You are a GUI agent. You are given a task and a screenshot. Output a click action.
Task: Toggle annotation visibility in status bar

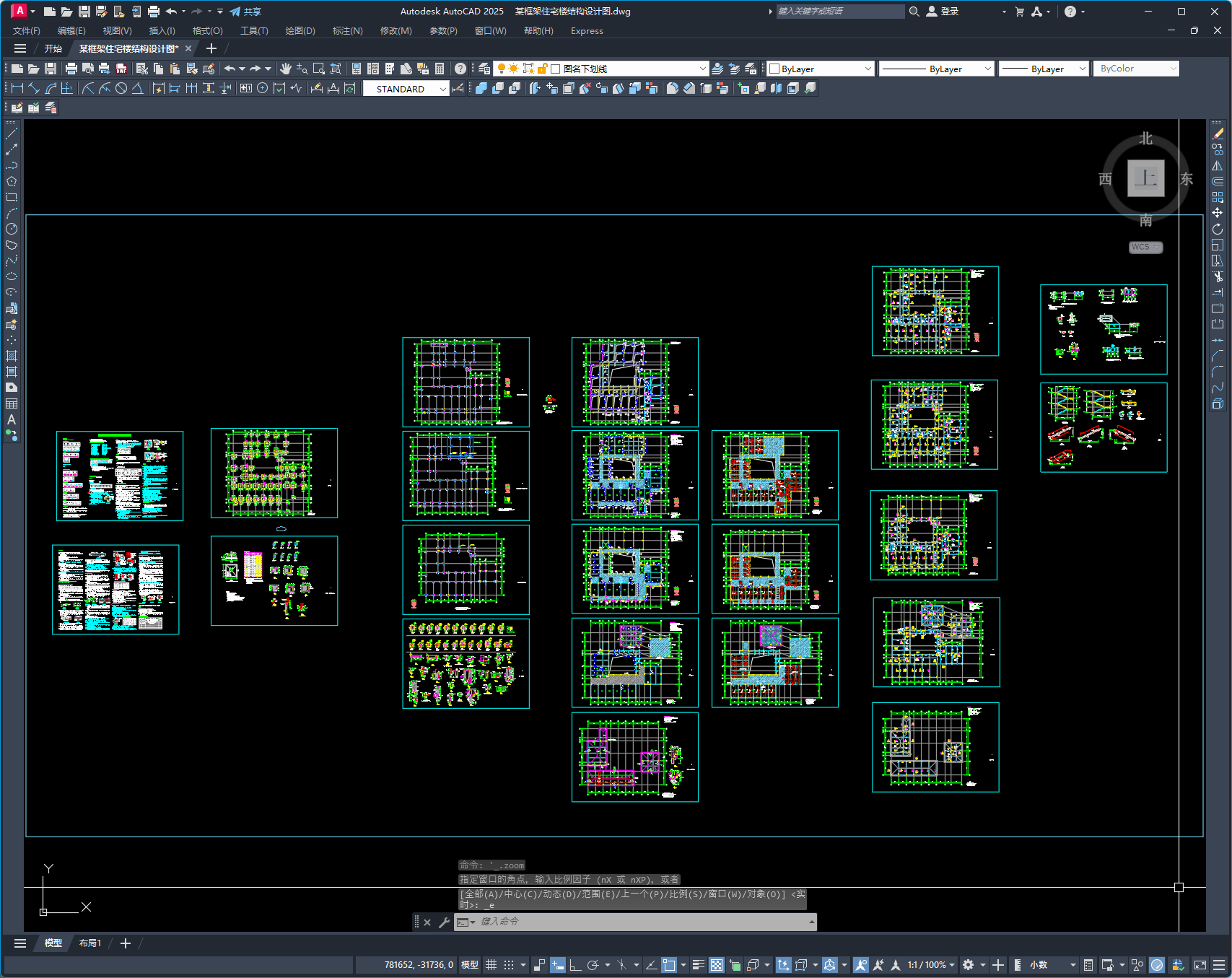pyautogui.click(x=860, y=965)
